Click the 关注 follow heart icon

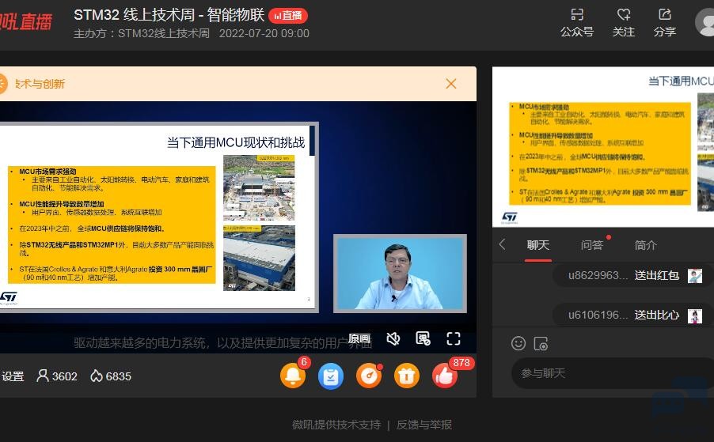pos(624,14)
